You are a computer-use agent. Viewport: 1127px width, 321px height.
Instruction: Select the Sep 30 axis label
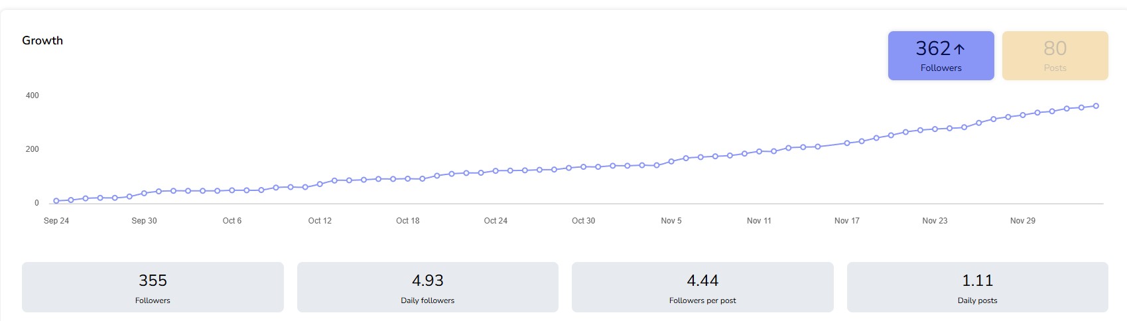(144, 221)
